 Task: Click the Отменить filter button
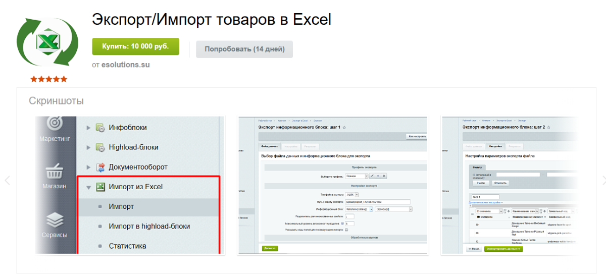[x=500, y=183]
